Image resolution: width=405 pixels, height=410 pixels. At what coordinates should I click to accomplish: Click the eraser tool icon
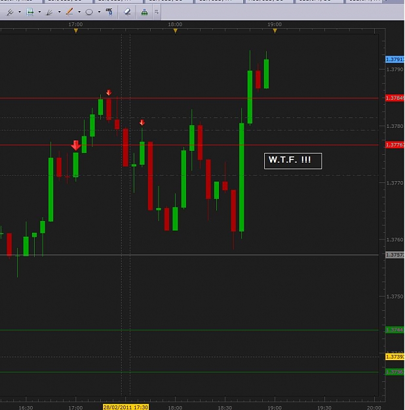point(127,12)
